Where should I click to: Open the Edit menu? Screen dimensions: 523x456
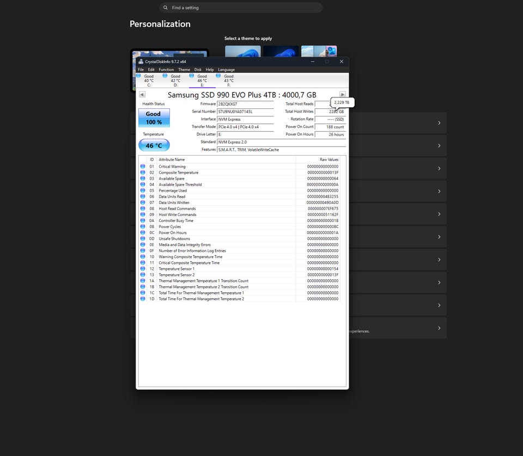(151, 70)
